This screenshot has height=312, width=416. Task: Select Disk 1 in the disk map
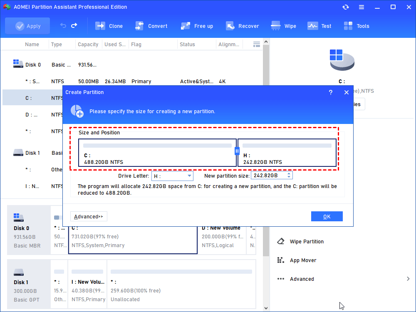[29, 284]
